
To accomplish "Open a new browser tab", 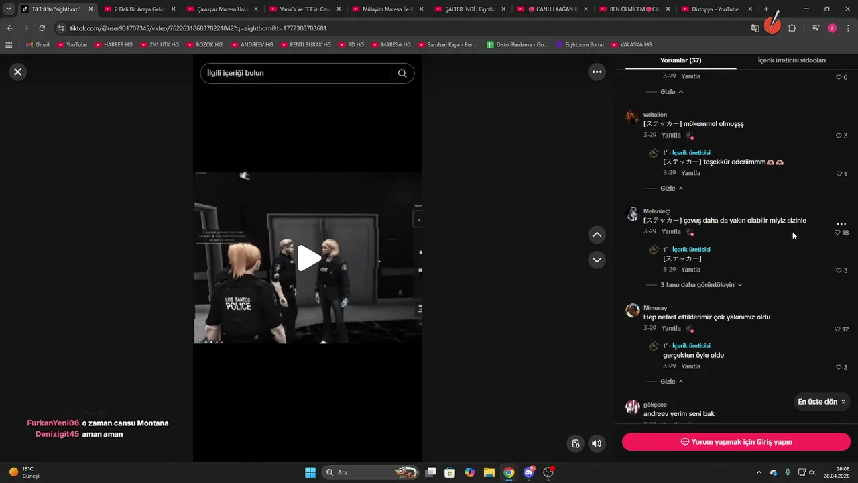I will (767, 9).
